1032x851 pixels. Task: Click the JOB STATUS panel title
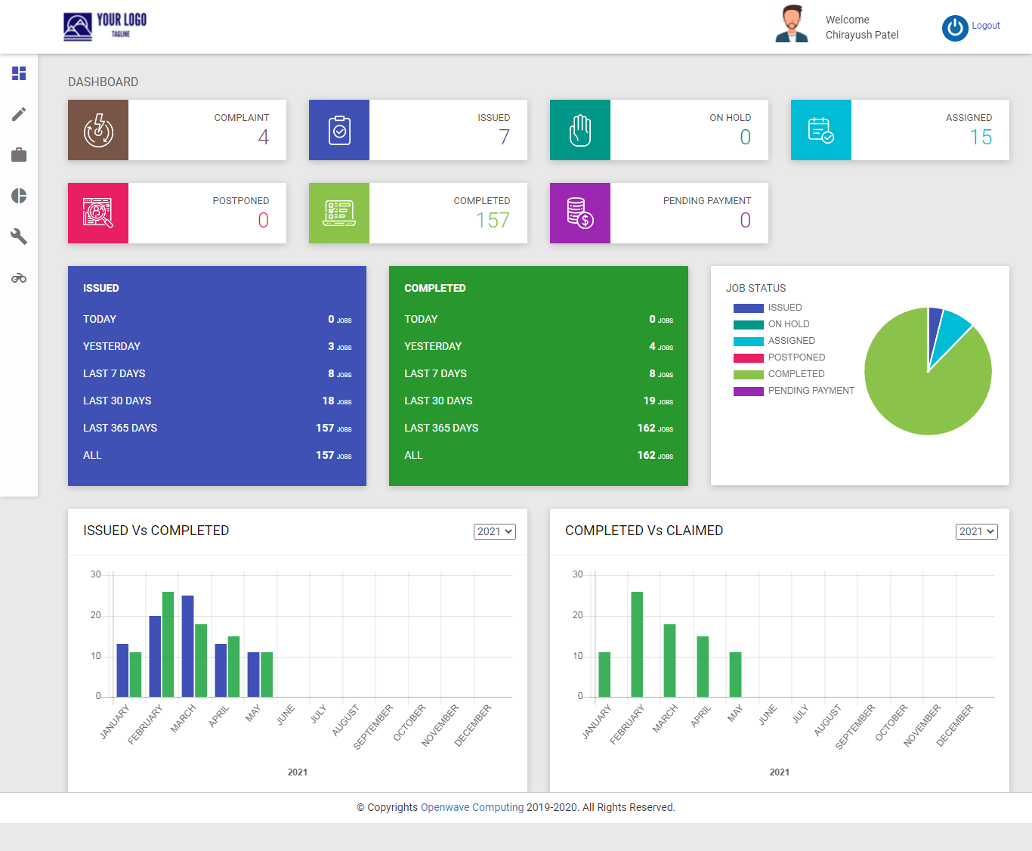(x=756, y=288)
